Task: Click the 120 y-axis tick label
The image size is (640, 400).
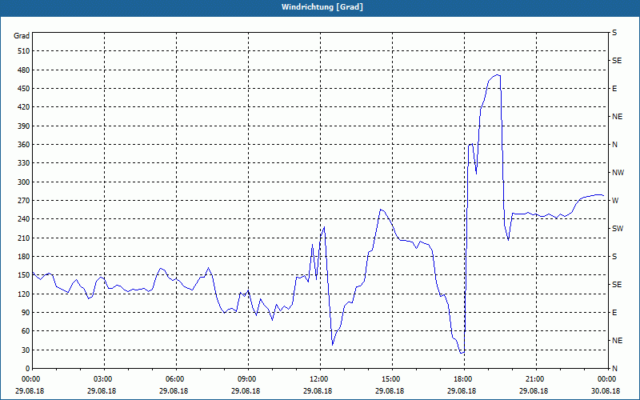Action: (24, 294)
